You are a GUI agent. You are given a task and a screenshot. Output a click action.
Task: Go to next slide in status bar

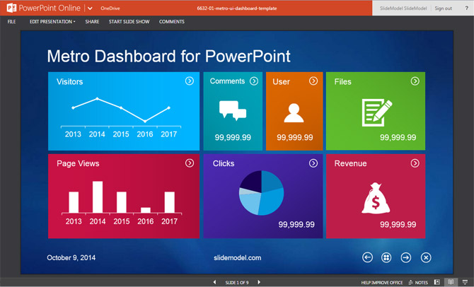[259, 282]
